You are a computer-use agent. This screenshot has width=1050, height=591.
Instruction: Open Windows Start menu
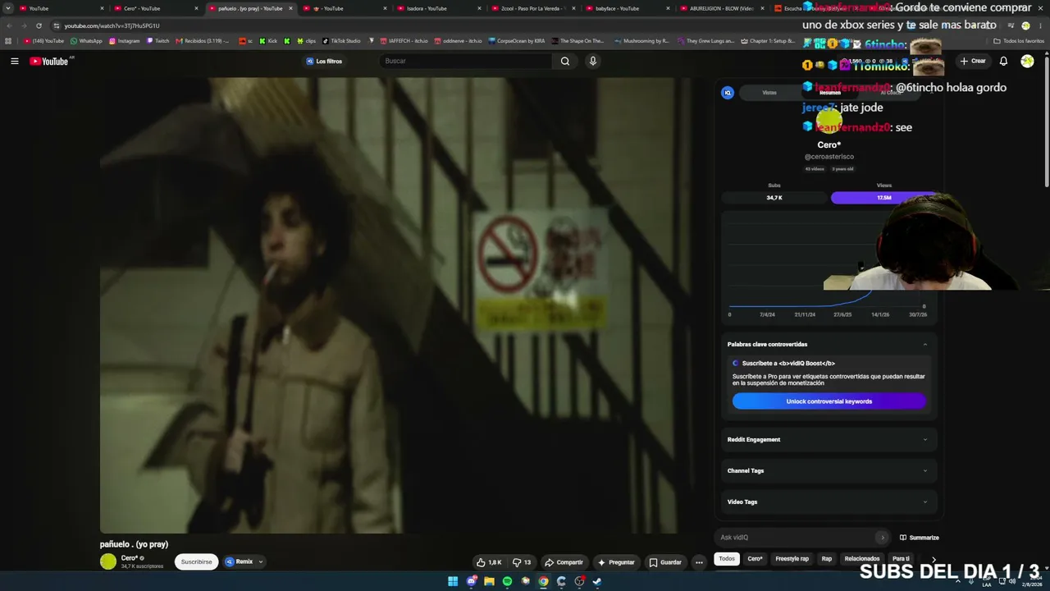[453, 581]
